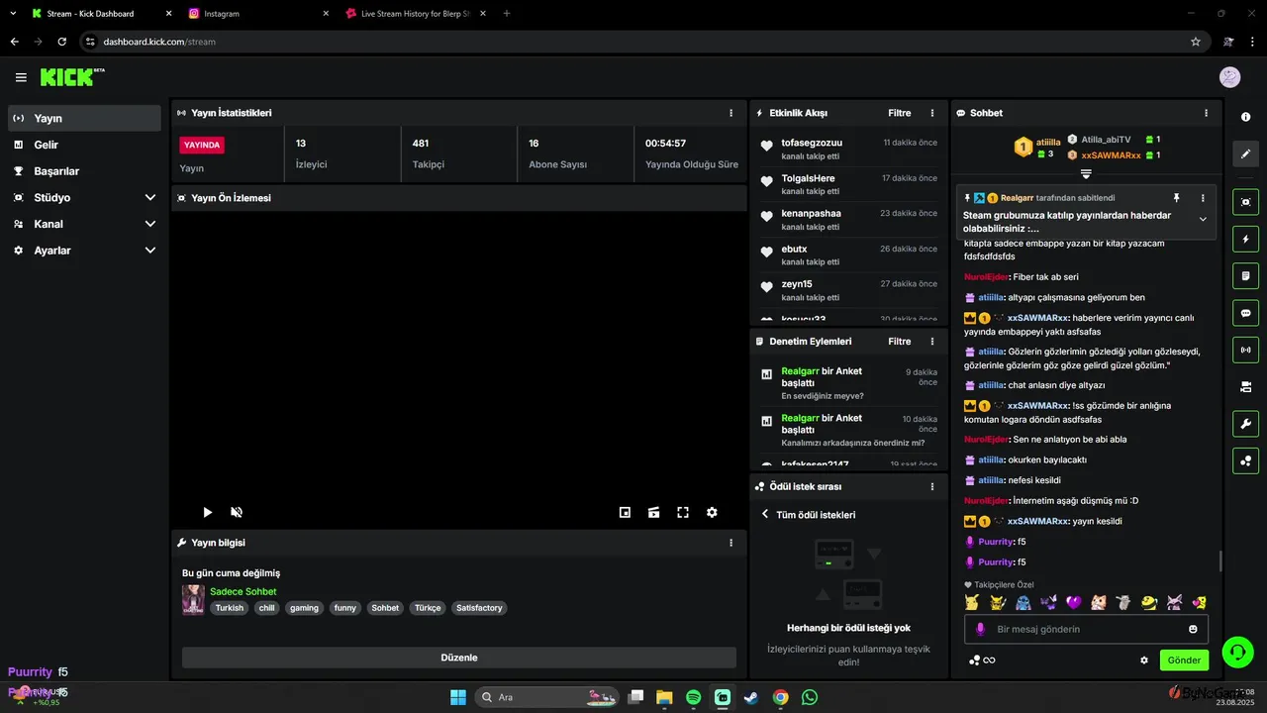Image resolution: width=1267 pixels, height=713 pixels.
Task: Select Yayın in the sidebar
Action: pos(84,118)
